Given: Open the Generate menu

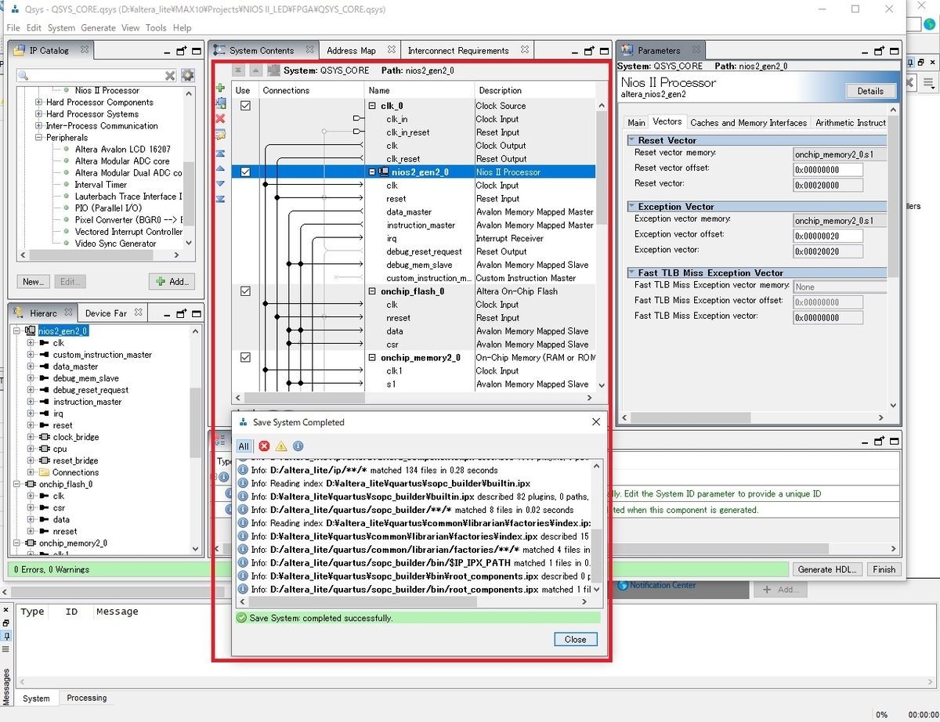Looking at the screenshot, I should coord(98,28).
